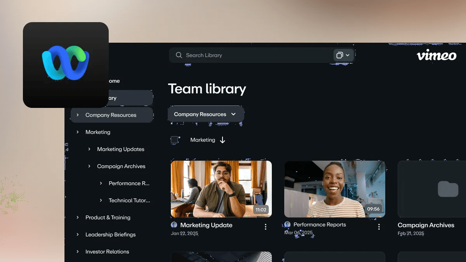Image resolution: width=466 pixels, height=262 pixels.
Task: Open Campaign Archives sidebar folder
Action: tap(121, 166)
